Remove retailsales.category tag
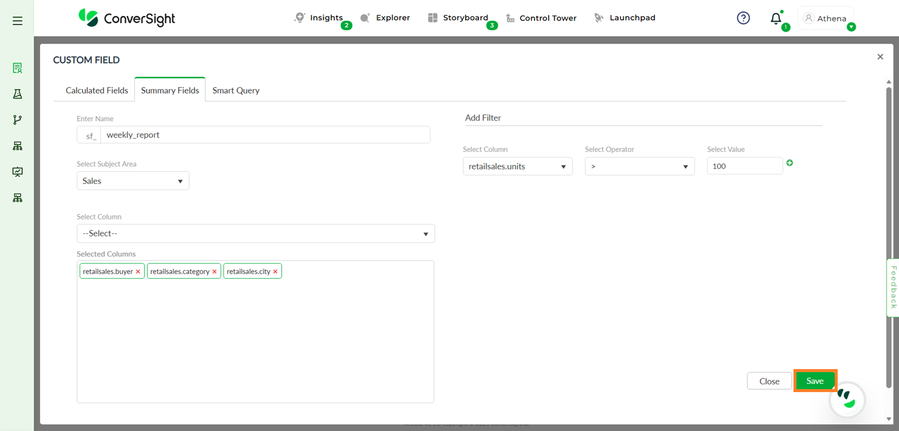Screen dimensions: 899x431 (215, 272)
